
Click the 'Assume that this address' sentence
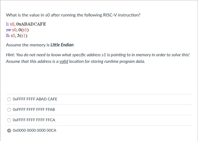tap(75, 61)
